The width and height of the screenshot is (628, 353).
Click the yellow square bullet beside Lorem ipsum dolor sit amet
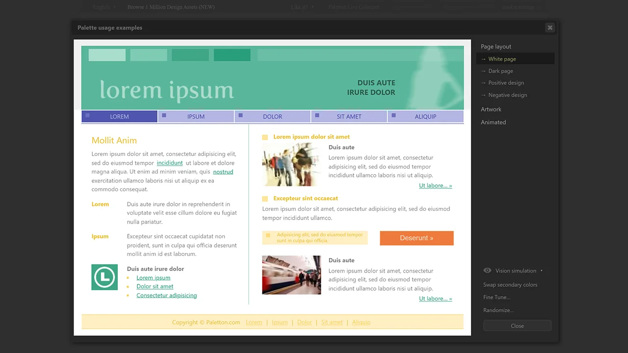tap(265, 137)
